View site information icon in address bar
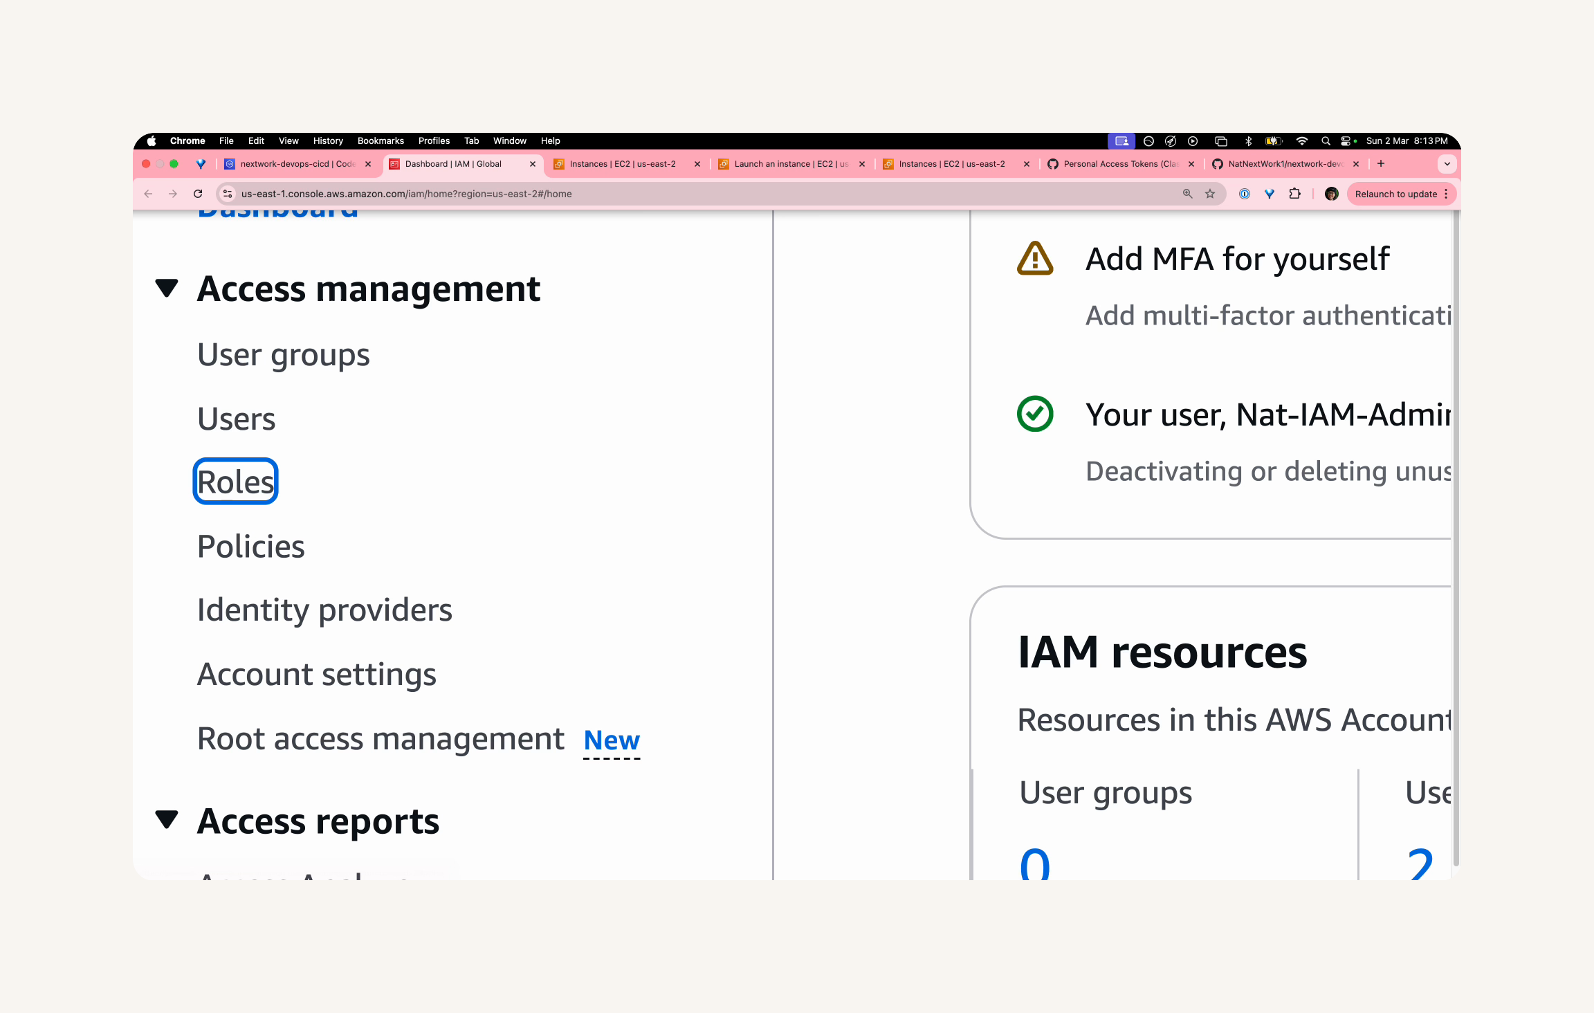 228,194
